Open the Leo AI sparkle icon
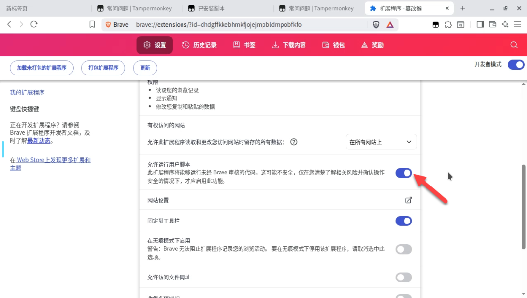 [506, 24]
